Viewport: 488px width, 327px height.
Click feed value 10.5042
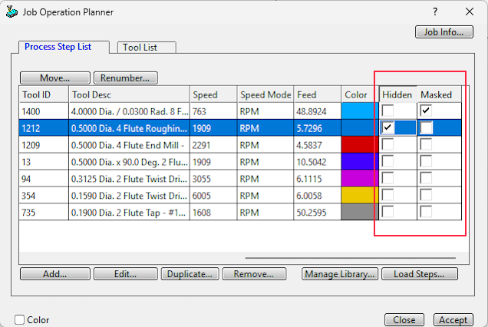tap(312, 162)
